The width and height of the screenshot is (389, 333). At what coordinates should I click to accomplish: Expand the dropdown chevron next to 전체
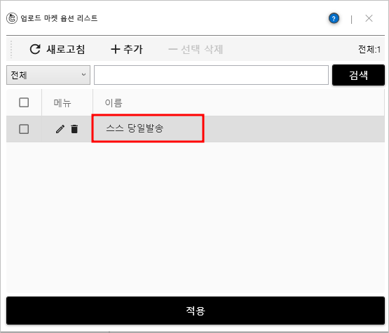pyautogui.click(x=84, y=75)
